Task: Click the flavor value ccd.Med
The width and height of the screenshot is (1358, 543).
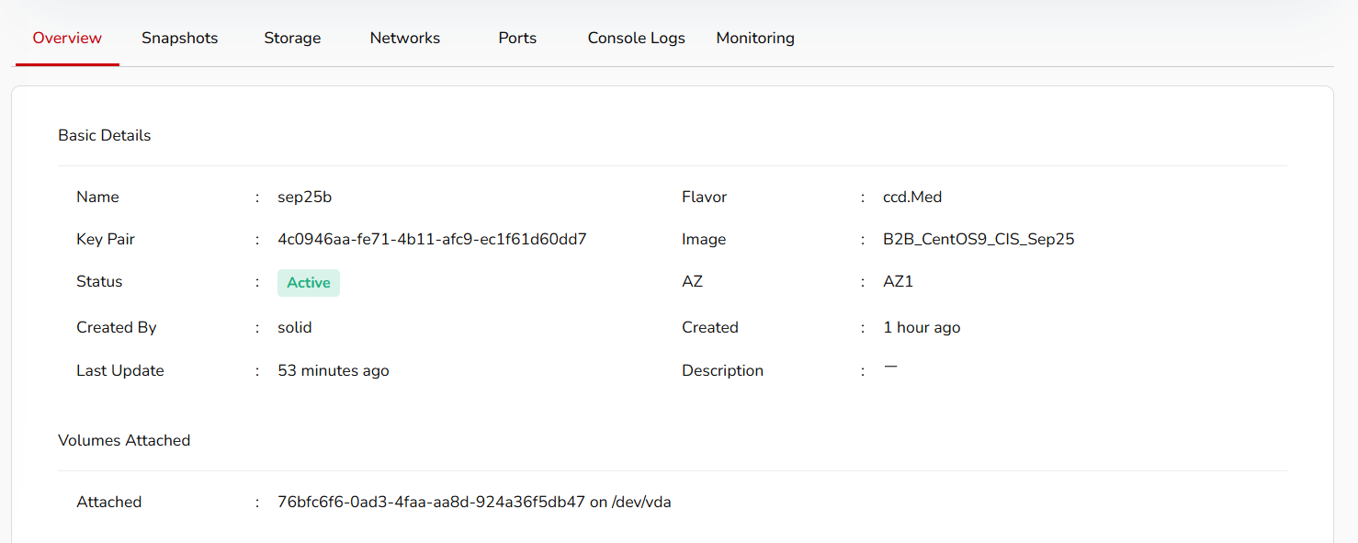Action: 912,198
